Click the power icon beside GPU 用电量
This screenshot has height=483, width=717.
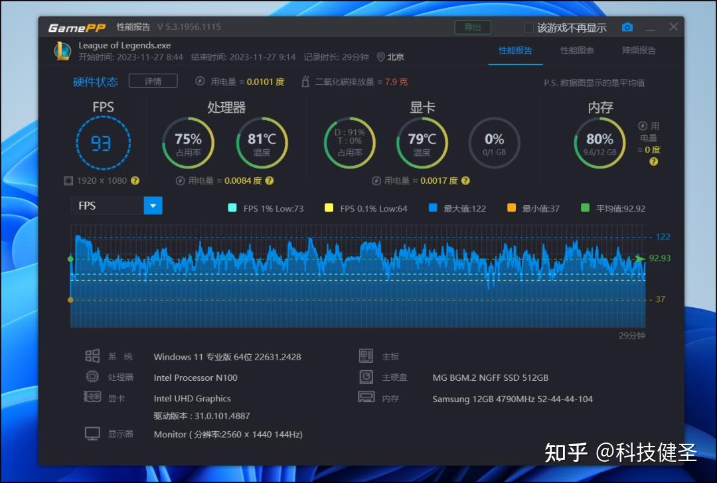tap(376, 181)
